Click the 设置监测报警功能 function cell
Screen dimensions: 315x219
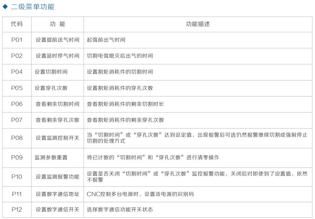pyautogui.click(x=57, y=177)
